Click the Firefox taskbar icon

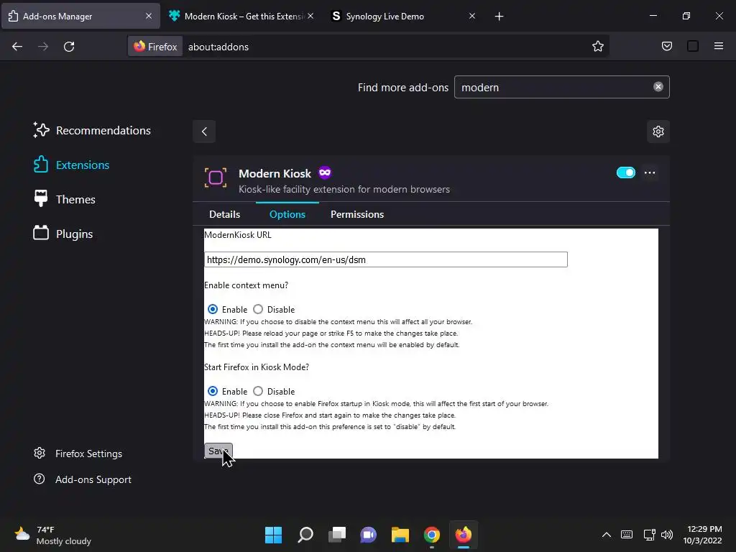pyautogui.click(x=464, y=535)
